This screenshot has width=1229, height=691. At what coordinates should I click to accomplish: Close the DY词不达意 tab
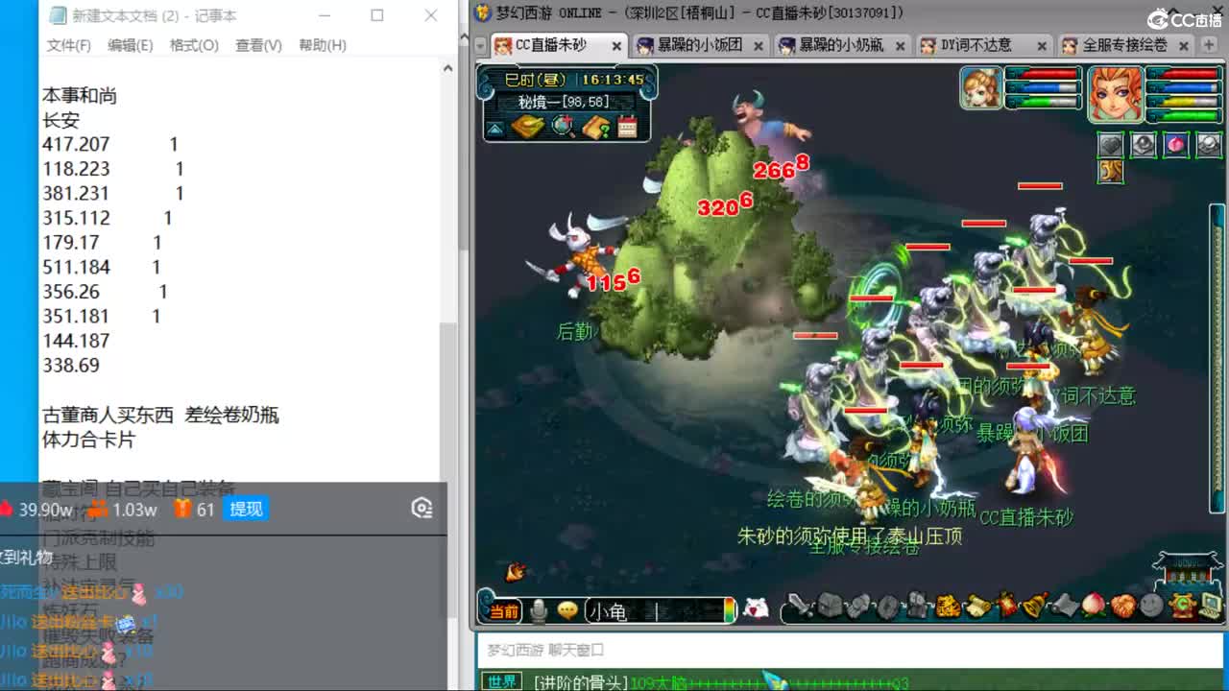point(1043,45)
